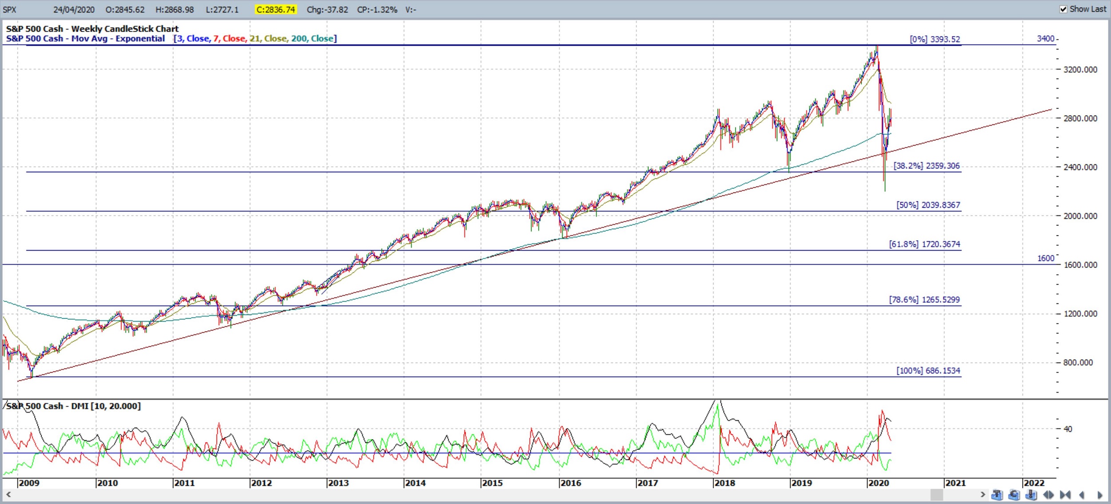1111x504 pixels.
Task: Click the 2800.000 price axis label
Action: pyautogui.click(x=1080, y=119)
